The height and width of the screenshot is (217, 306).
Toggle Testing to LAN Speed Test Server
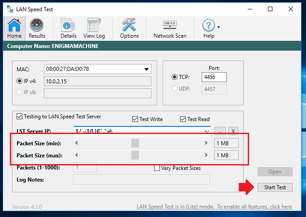pyautogui.click(x=20, y=117)
